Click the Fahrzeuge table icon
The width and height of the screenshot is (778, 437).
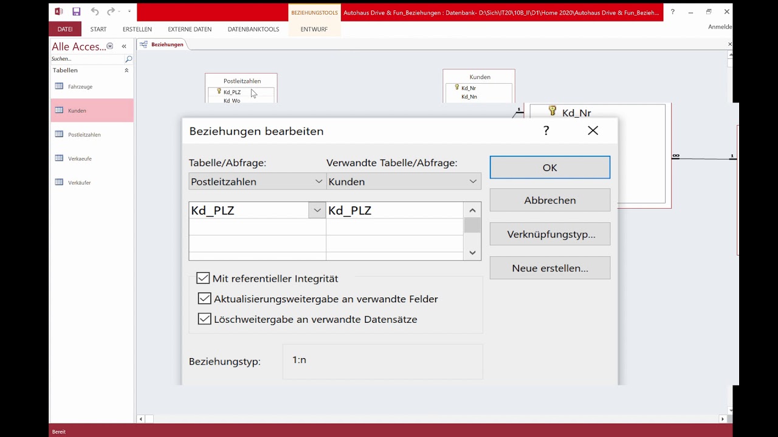pos(59,86)
